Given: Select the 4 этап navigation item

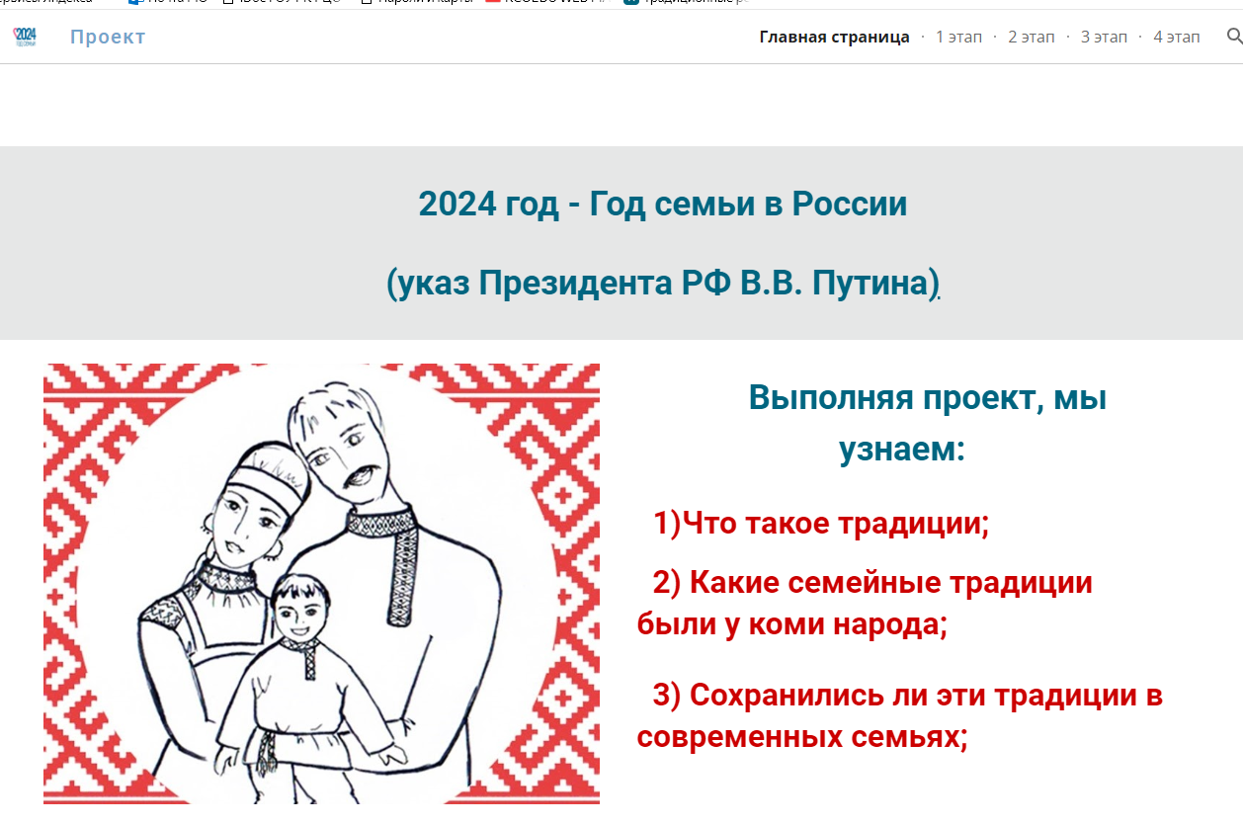Looking at the screenshot, I should tap(1176, 37).
